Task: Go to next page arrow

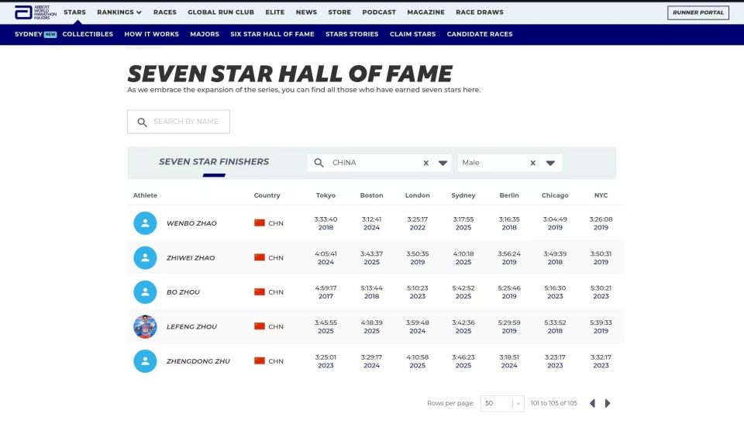Action: click(x=608, y=403)
